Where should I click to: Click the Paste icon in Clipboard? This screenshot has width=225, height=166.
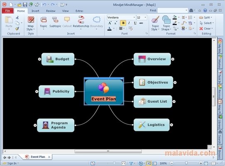pos(9,20)
